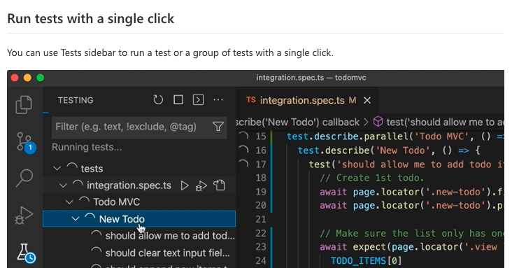The image size is (512, 268).
Task: Click the cube symbol icon in breadcrumb
Action: coord(378,122)
